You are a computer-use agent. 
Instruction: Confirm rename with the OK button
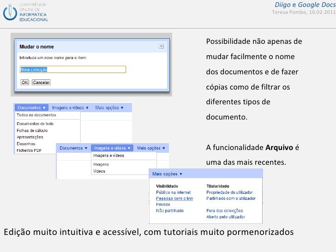pyautogui.click(x=24, y=83)
